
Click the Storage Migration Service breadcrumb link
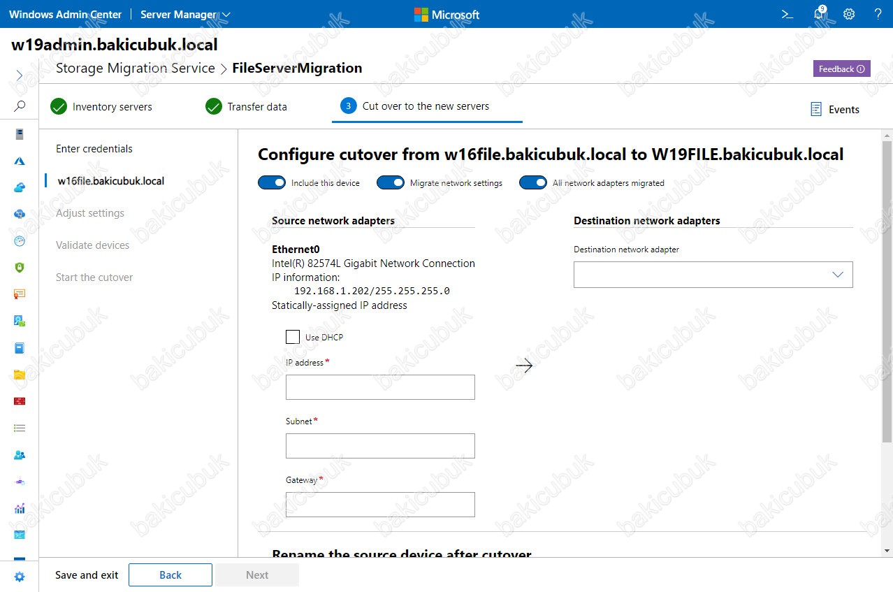pos(136,68)
